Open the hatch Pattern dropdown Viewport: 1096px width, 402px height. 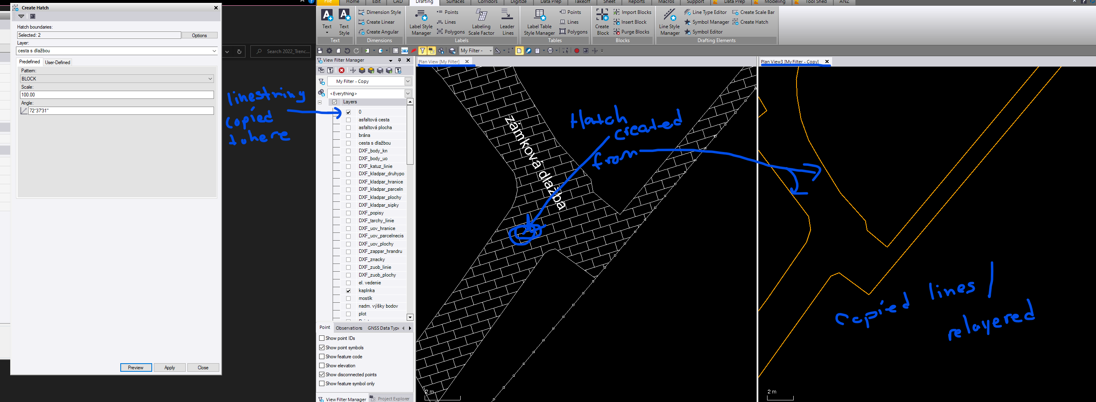210,78
